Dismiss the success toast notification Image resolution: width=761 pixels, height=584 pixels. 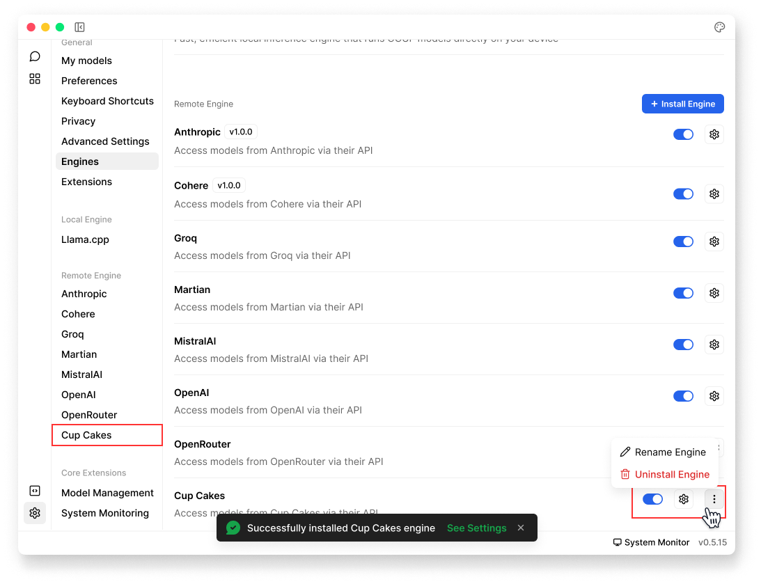(x=521, y=528)
